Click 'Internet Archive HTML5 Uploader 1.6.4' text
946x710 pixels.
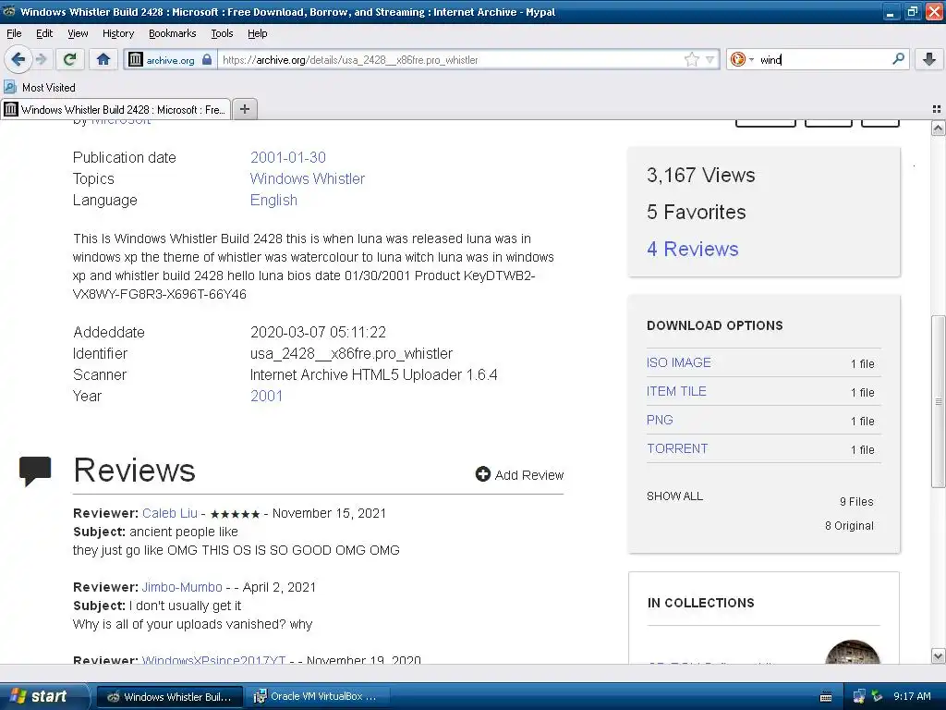(x=373, y=375)
